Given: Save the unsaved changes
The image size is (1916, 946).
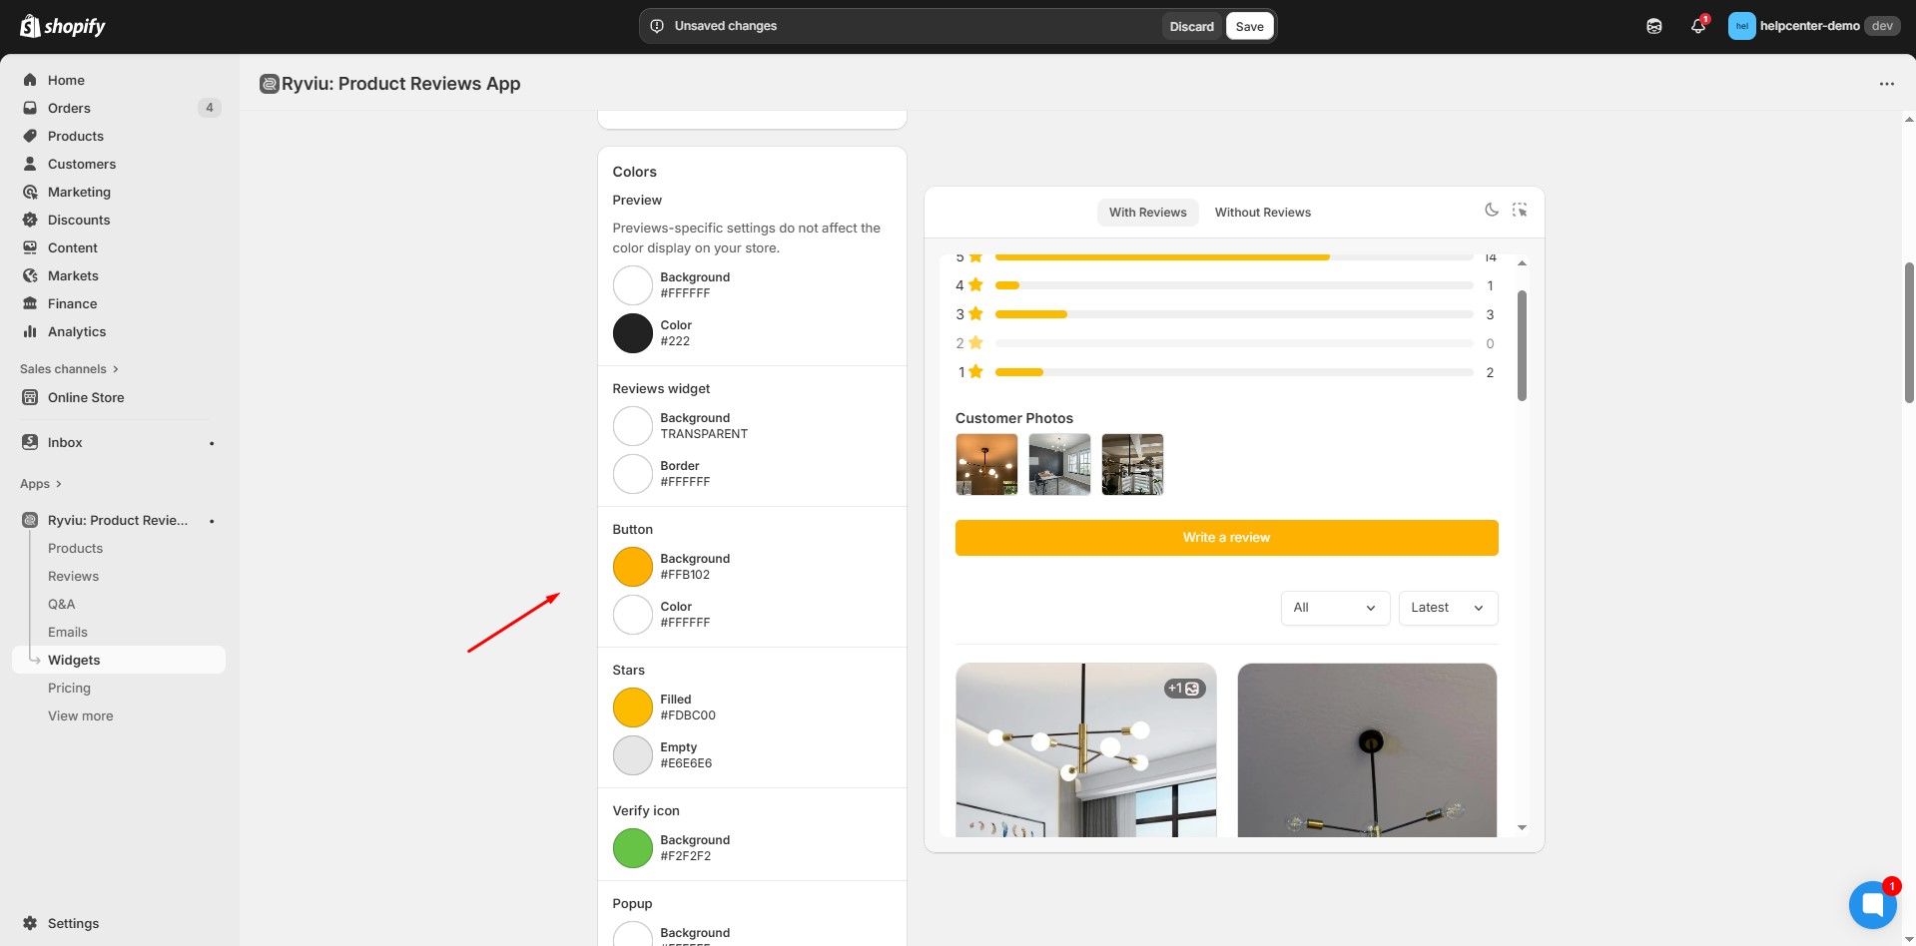Looking at the screenshot, I should click(x=1249, y=26).
